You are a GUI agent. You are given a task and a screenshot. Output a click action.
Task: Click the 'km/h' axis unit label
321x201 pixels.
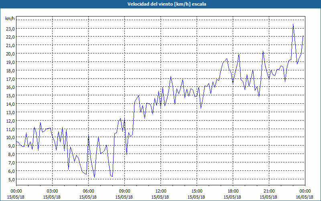point(10,18)
